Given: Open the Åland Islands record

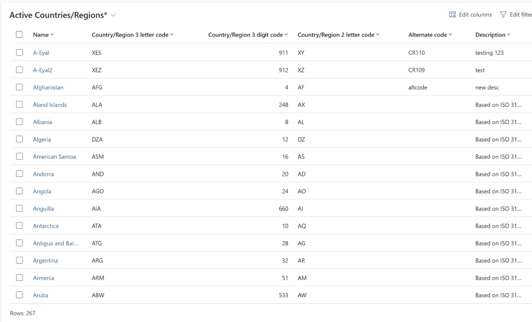Looking at the screenshot, I should pos(50,105).
